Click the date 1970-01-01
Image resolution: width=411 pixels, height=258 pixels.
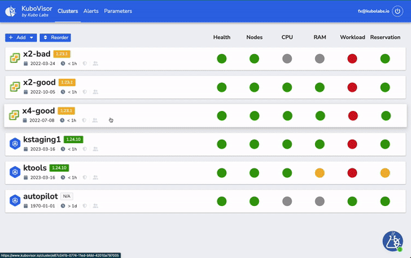pyautogui.click(x=42, y=206)
